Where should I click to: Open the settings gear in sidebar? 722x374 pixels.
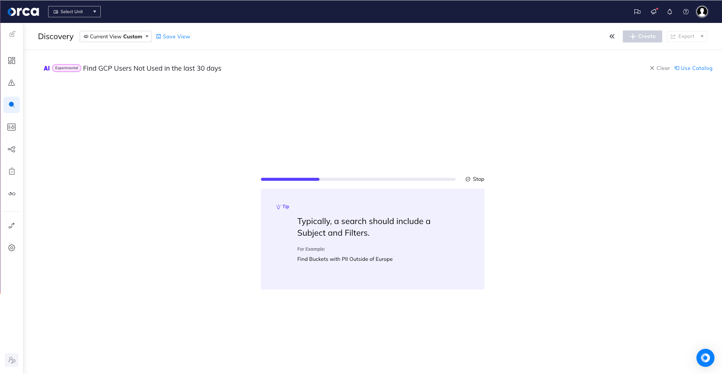click(12, 248)
